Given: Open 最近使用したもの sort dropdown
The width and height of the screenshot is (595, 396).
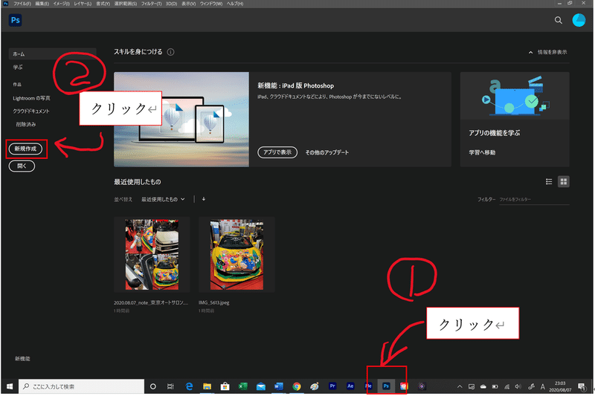Looking at the screenshot, I should 163,199.
